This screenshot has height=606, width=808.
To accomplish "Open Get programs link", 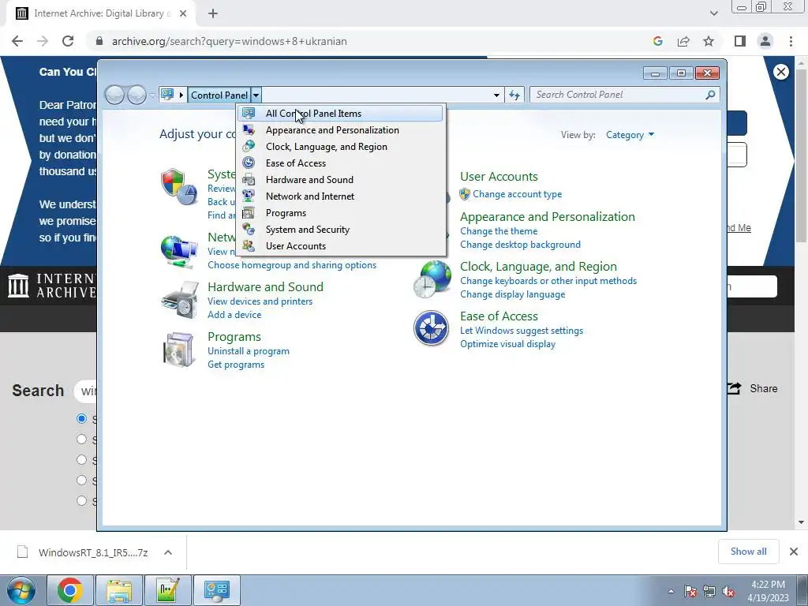I will 236,365.
